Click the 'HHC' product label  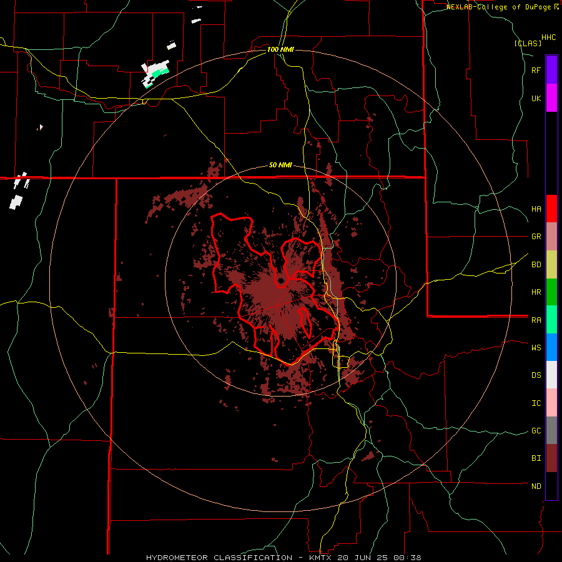click(548, 37)
